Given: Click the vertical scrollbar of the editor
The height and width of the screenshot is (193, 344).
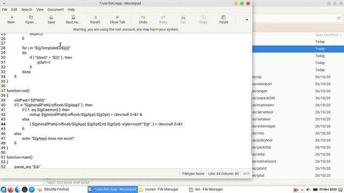Looking at the screenshot, I should pos(252,123).
